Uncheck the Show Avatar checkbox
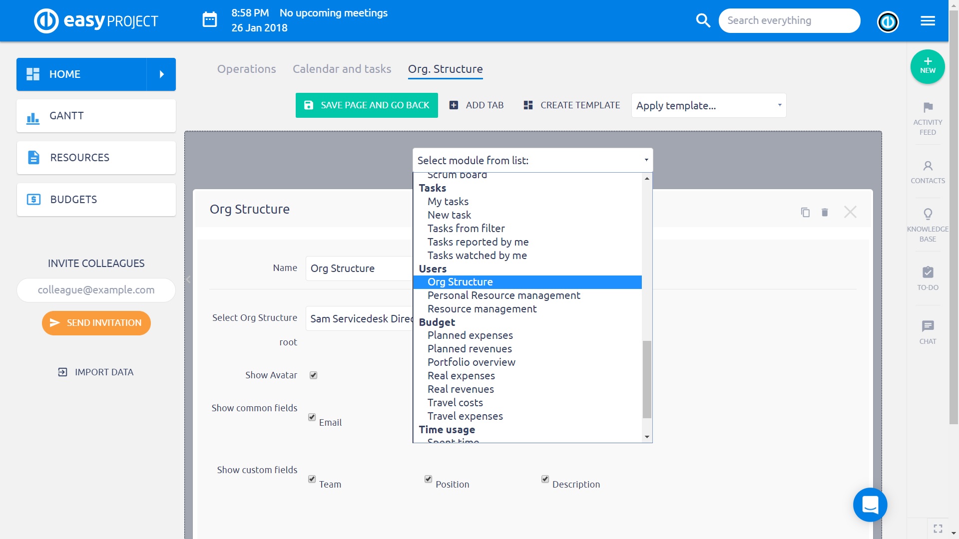Screen dimensions: 959x539 click(313, 375)
